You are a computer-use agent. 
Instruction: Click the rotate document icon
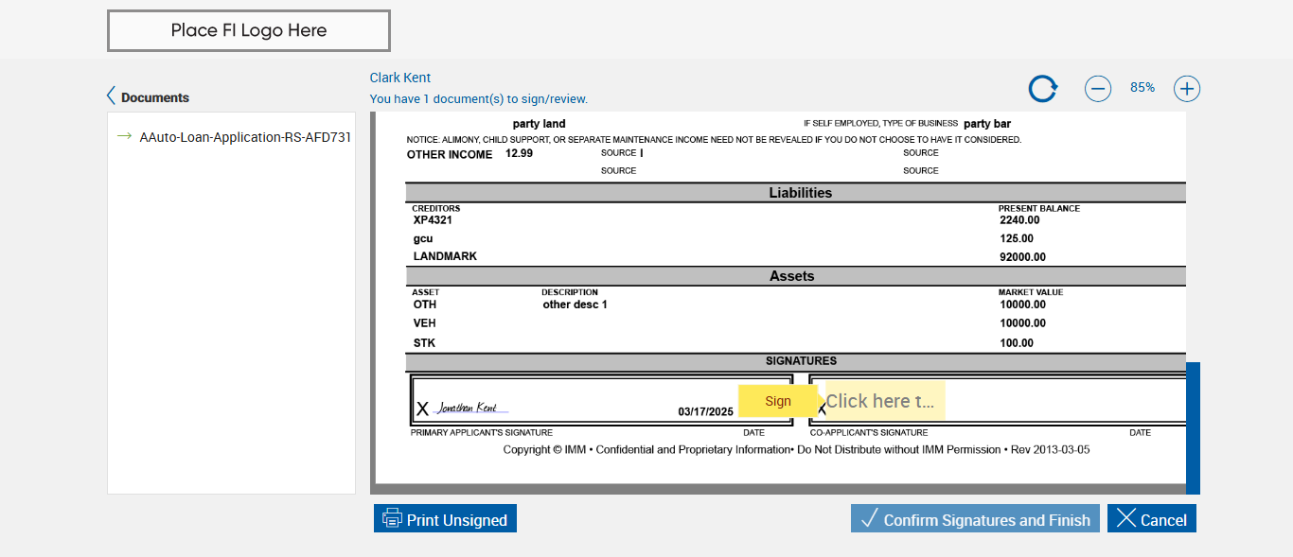tap(1043, 89)
